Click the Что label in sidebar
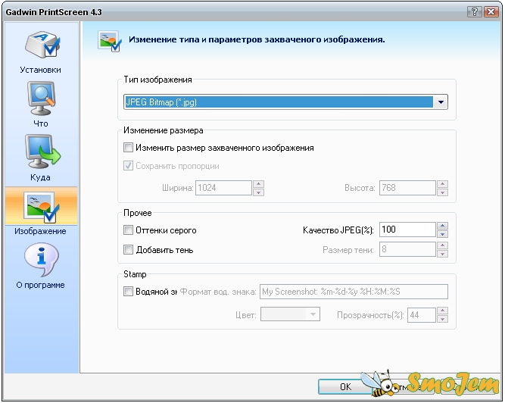The image size is (505, 403). tap(41, 123)
